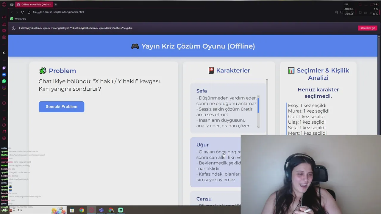Screen dimensions: 381x214
Task: Click the Sefa card scrollbar down arrow
Action: point(258,127)
